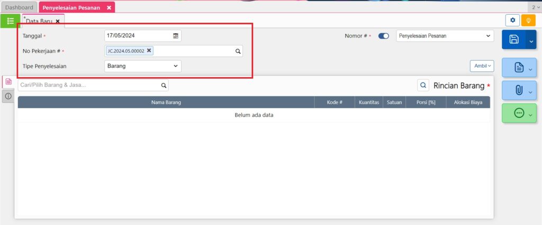
Task: Toggle the Nomor # automatic numbering switch
Action: click(383, 36)
